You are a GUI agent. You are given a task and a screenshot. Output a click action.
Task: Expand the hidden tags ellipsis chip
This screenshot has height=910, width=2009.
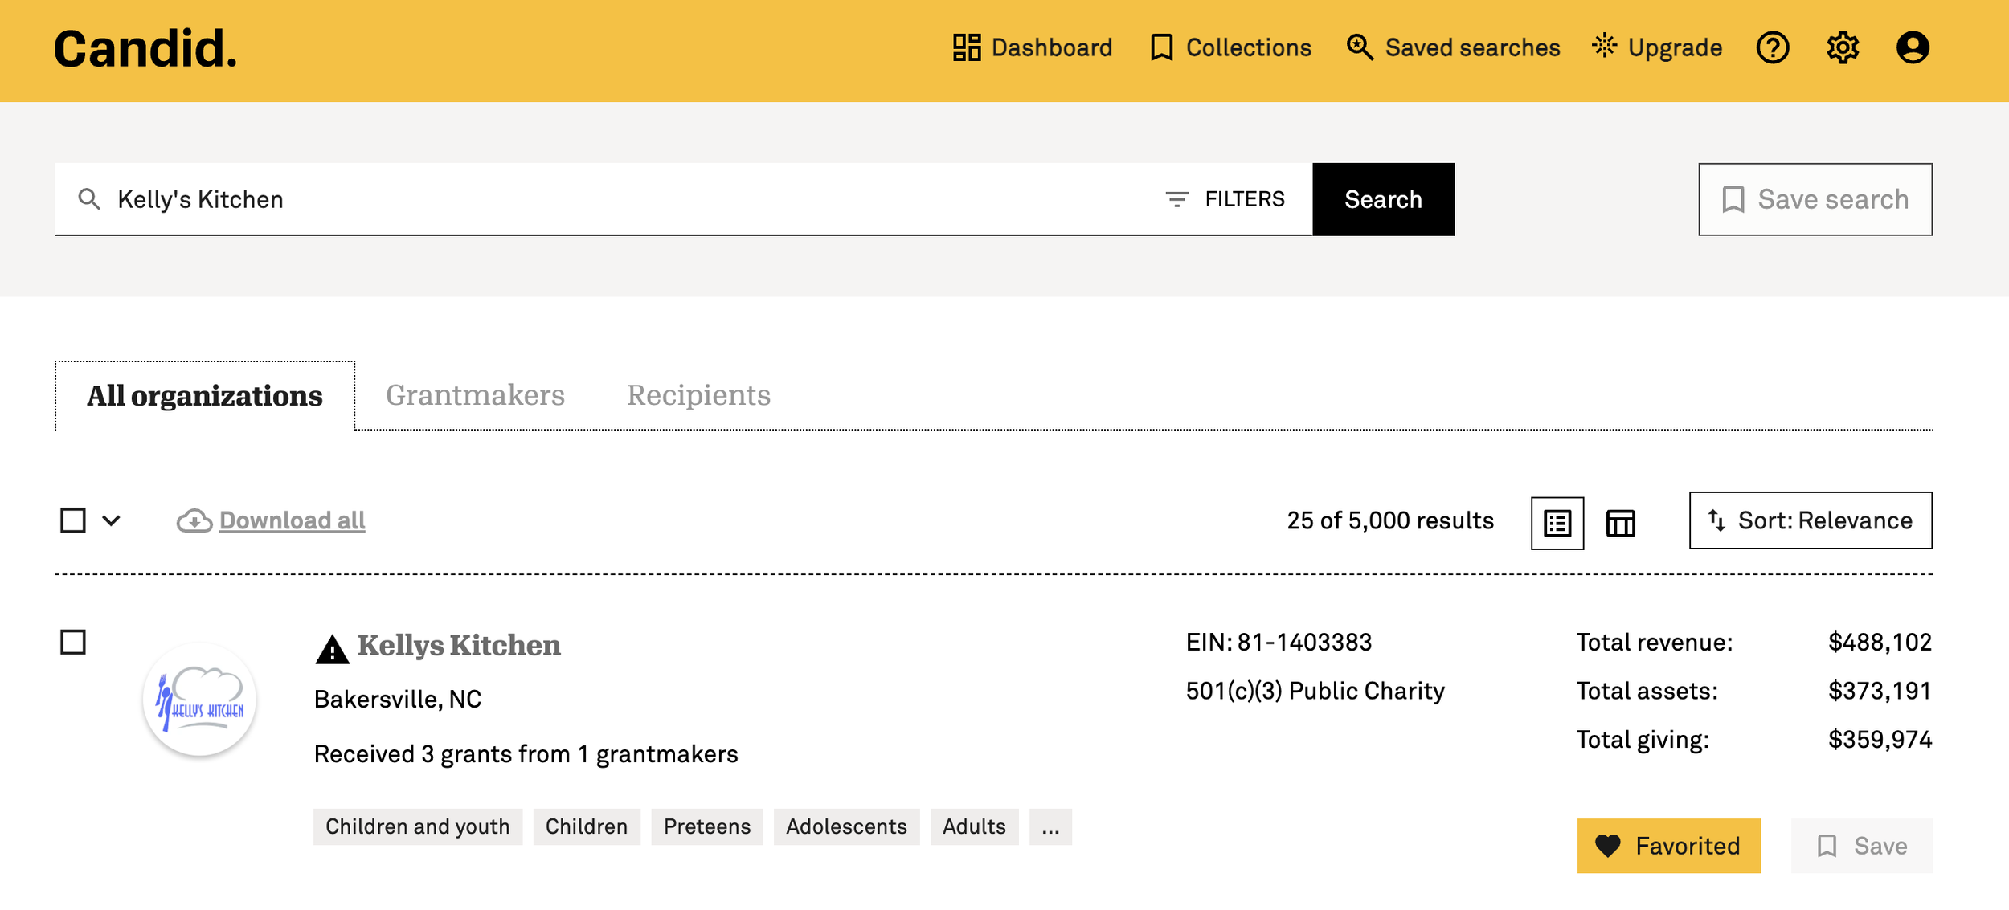(1050, 826)
